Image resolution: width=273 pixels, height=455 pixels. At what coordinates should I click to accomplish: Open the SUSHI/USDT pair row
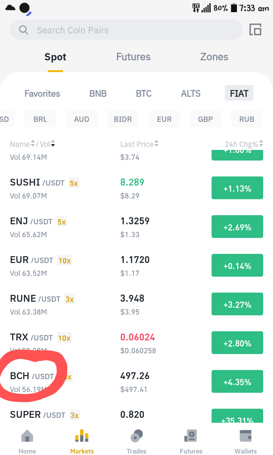tap(136, 189)
